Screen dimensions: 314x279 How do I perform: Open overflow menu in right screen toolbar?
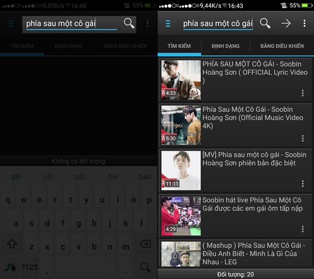tap(304, 23)
